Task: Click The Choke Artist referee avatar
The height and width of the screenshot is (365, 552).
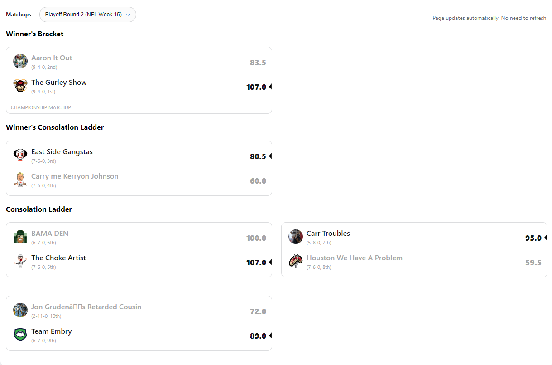Action: pos(20,261)
